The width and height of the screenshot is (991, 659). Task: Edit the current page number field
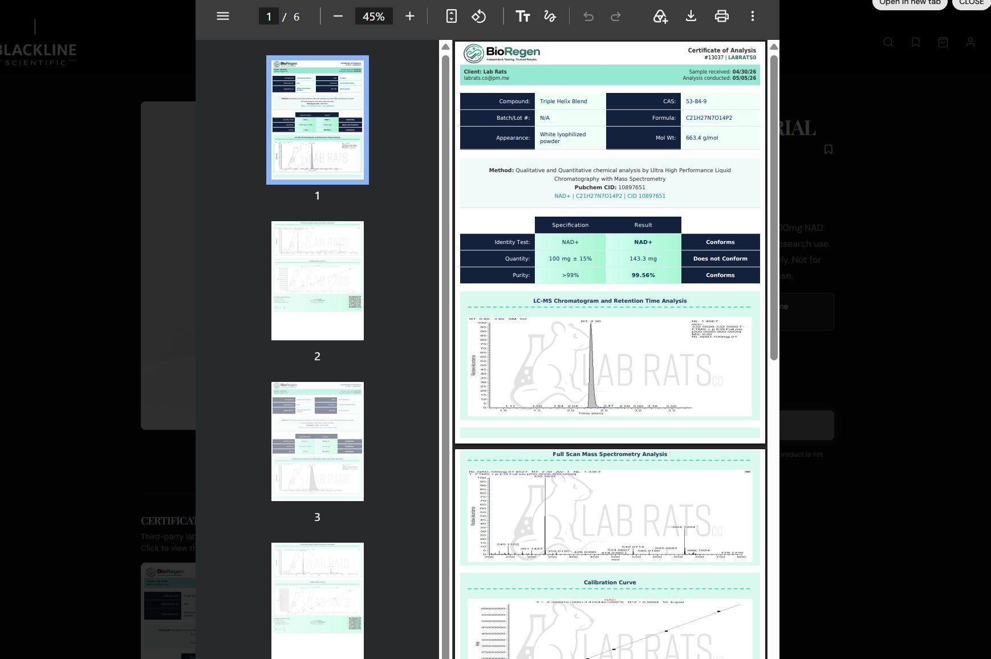tap(269, 17)
